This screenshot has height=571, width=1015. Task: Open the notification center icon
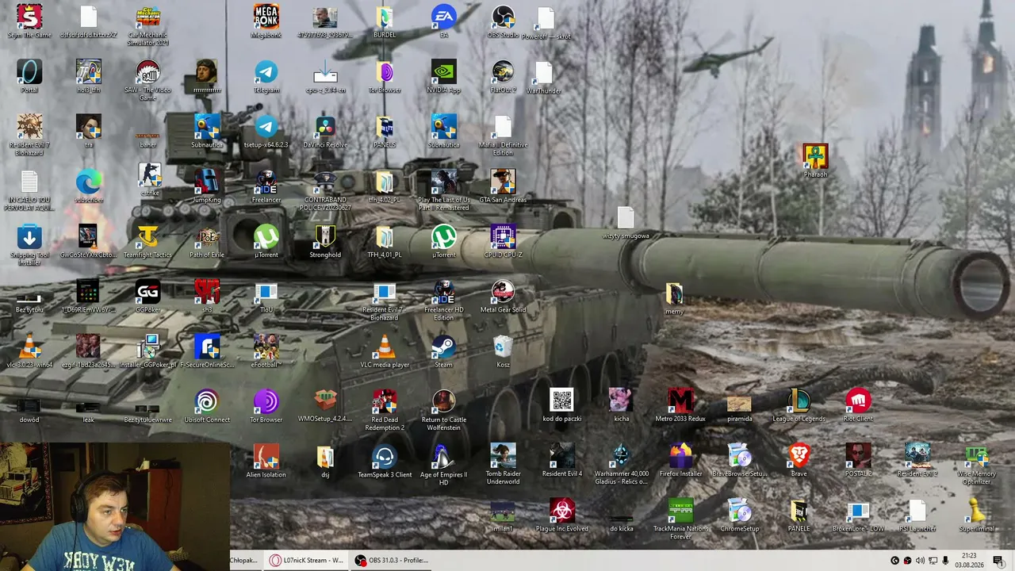click(x=998, y=561)
